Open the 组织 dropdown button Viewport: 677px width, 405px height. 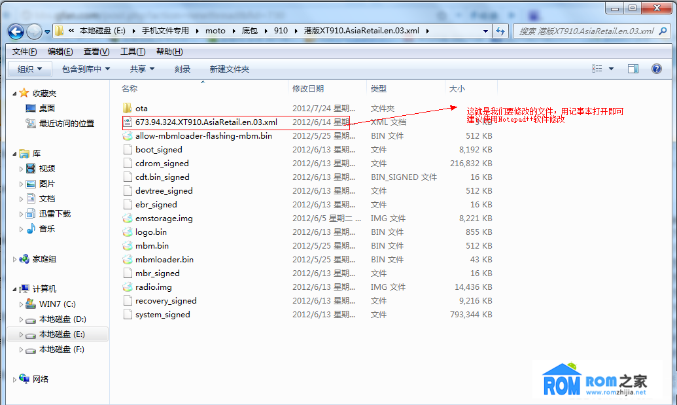point(30,69)
